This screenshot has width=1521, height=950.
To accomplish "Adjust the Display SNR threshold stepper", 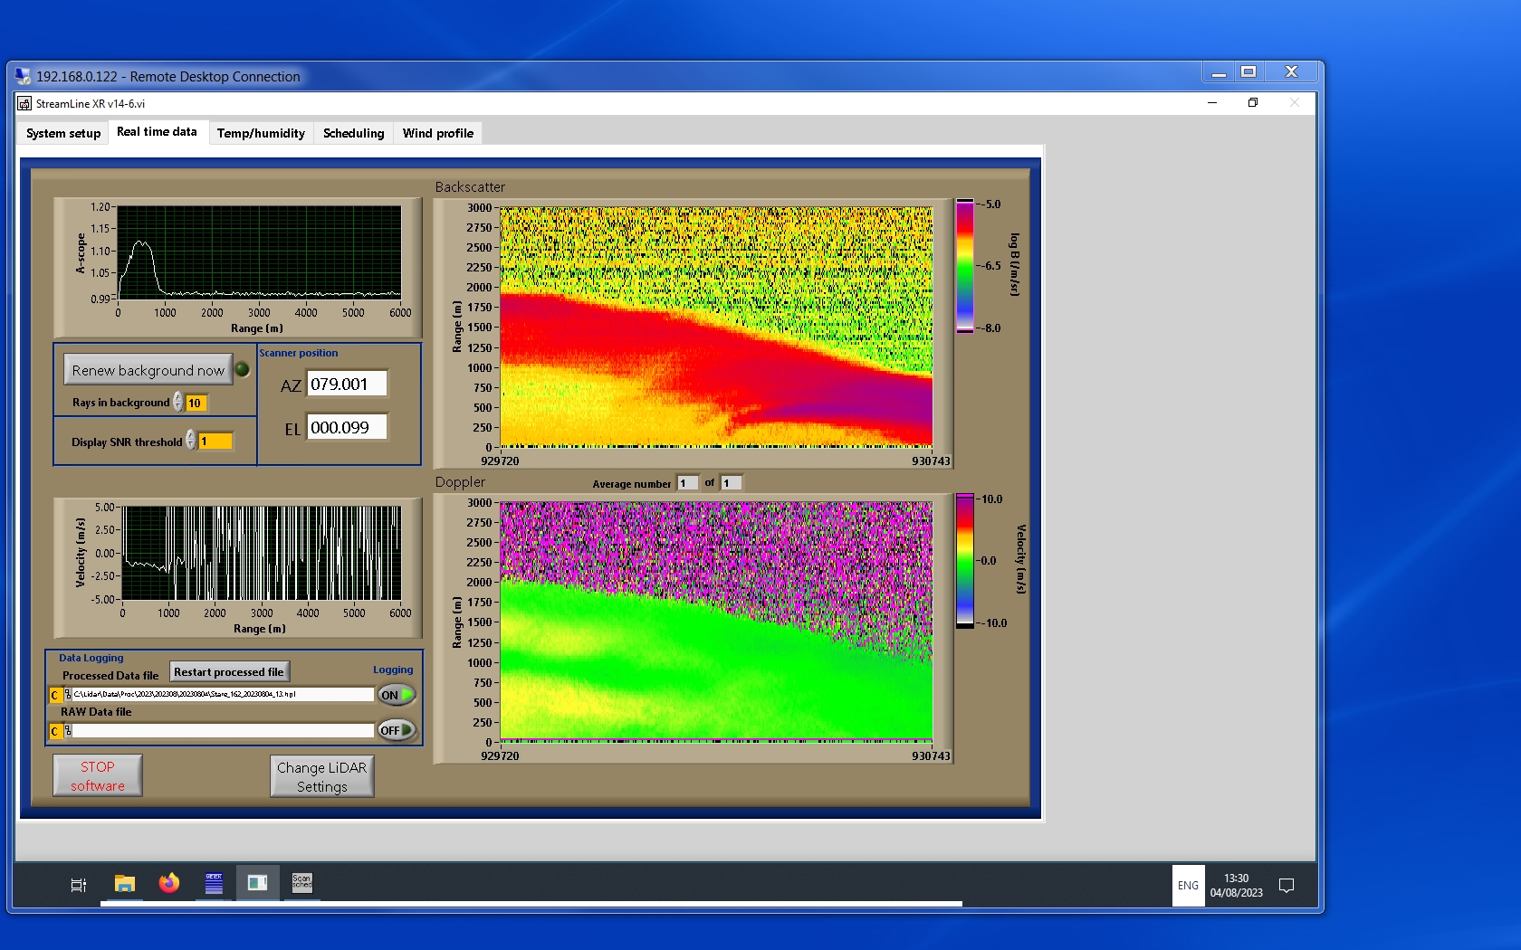I will pyautogui.click(x=191, y=441).
